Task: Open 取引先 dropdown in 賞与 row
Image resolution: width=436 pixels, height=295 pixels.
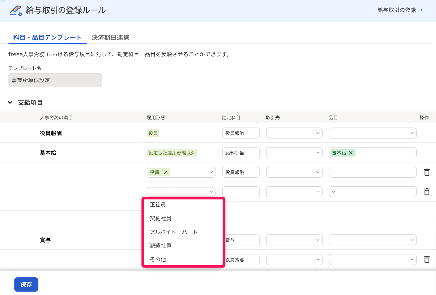Action: (294, 240)
